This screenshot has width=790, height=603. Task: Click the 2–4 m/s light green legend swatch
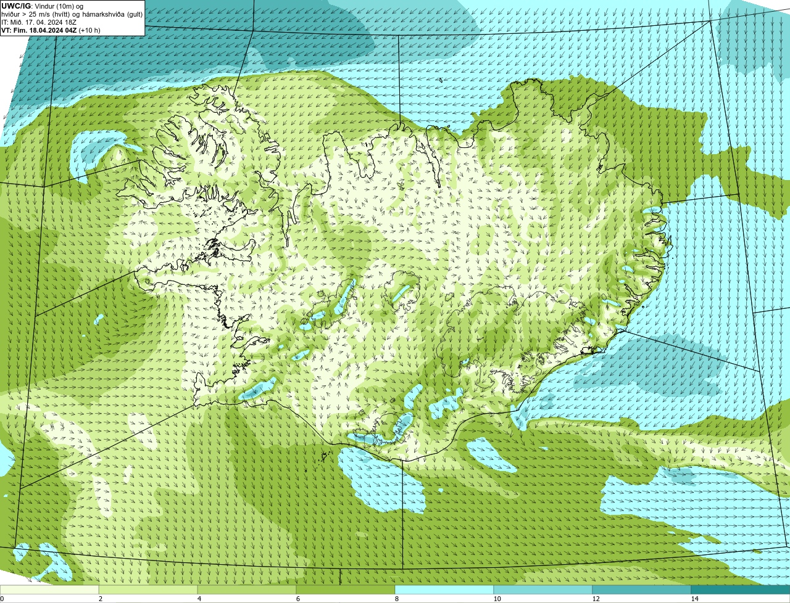tap(148, 589)
